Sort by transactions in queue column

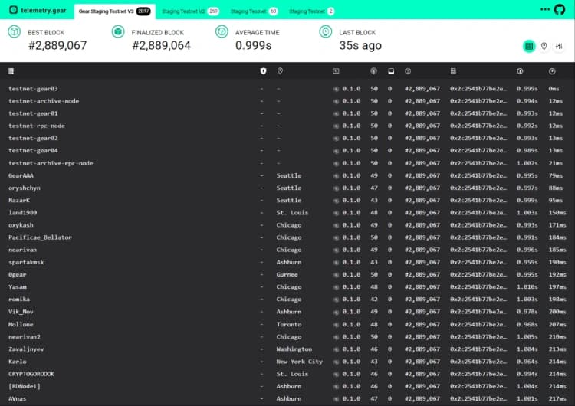[389, 71]
